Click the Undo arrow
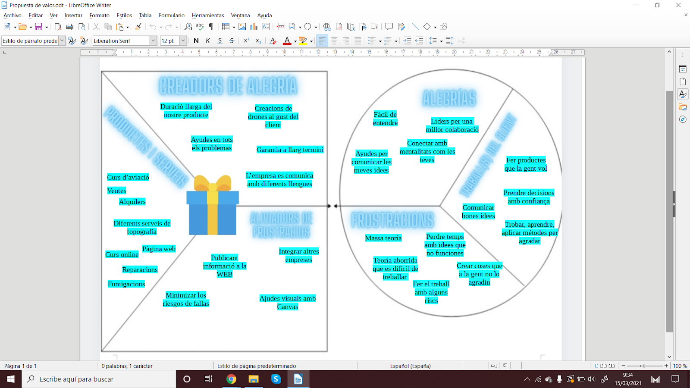690x388 pixels. pos(153,27)
